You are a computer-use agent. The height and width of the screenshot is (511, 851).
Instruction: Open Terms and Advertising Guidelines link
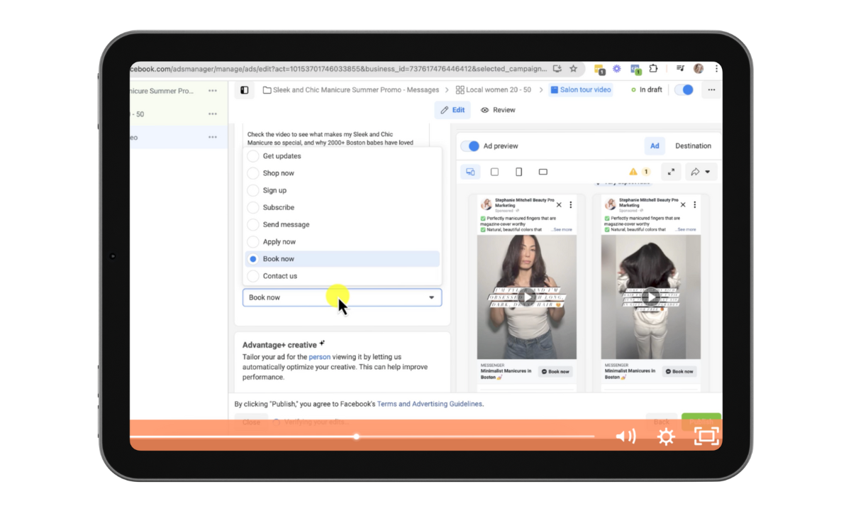[x=430, y=404]
